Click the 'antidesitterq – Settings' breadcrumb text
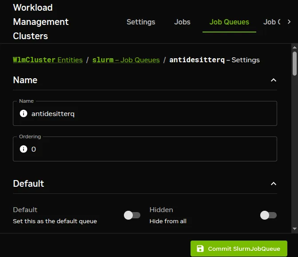This screenshot has height=257, width=298. (215, 60)
